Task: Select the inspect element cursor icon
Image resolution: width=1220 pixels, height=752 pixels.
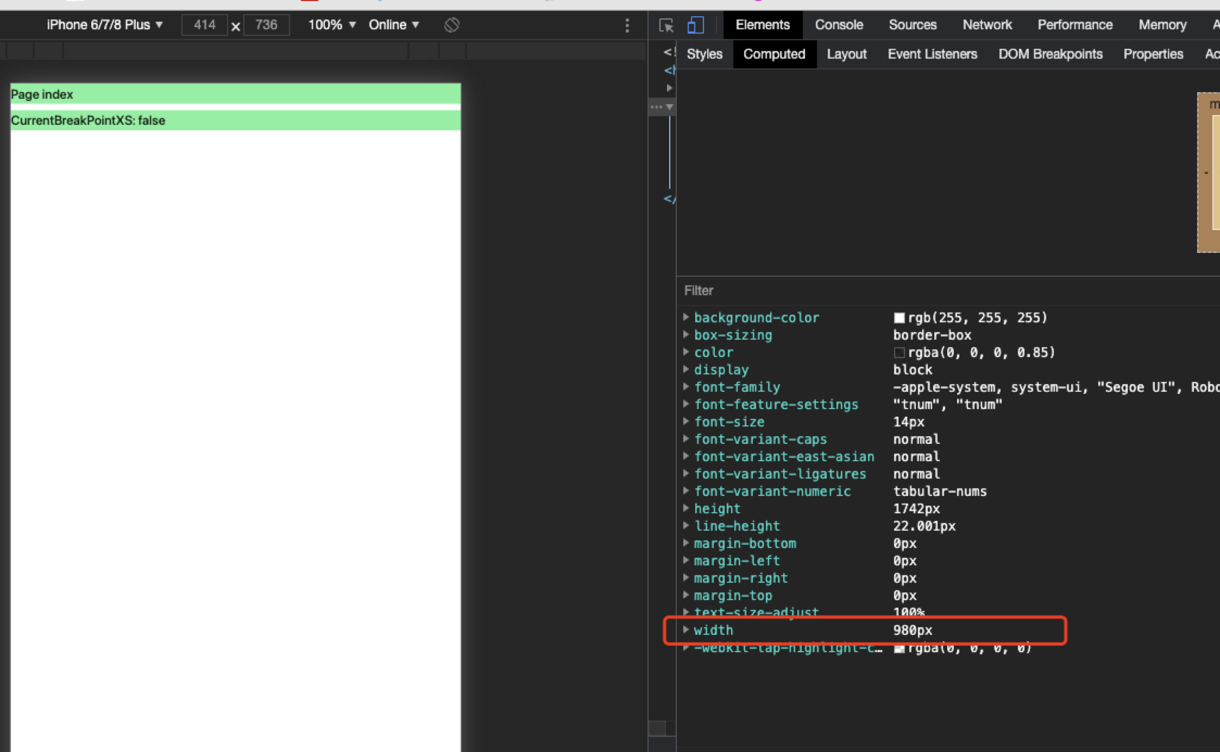Action: click(x=666, y=25)
